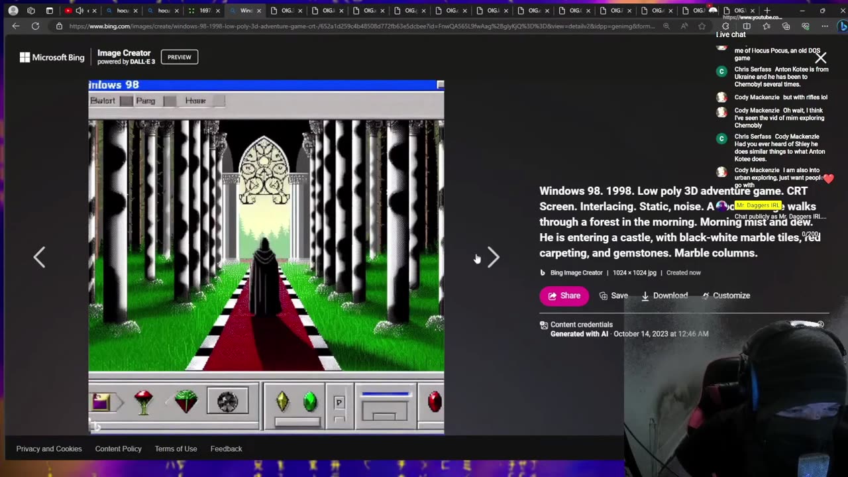848x477 pixels.
Task: Go back with the browser back arrow
Action: (16, 26)
